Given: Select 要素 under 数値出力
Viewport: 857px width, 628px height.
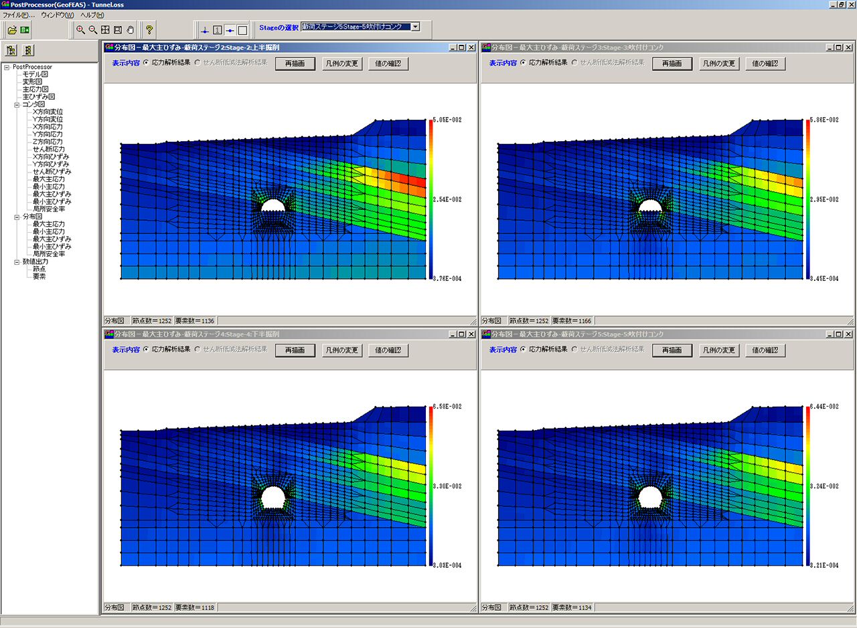Looking at the screenshot, I should [x=39, y=276].
